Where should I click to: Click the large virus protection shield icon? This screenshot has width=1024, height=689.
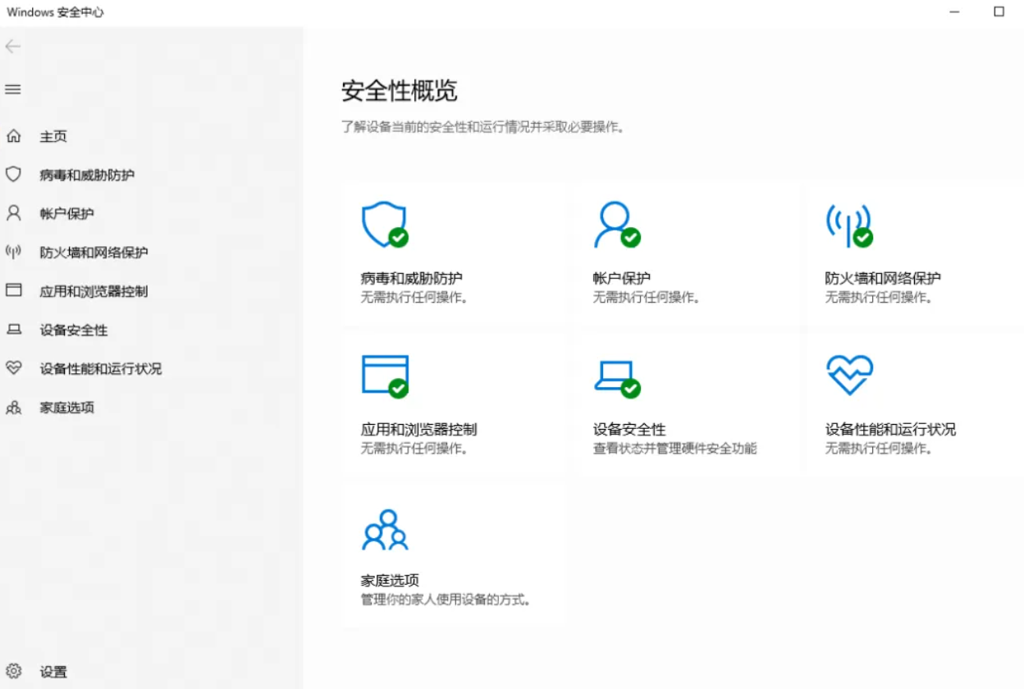tap(385, 224)
